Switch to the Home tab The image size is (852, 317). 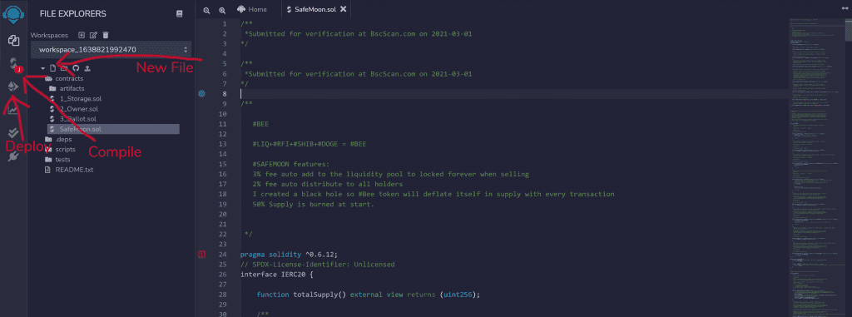click(252, 9)
